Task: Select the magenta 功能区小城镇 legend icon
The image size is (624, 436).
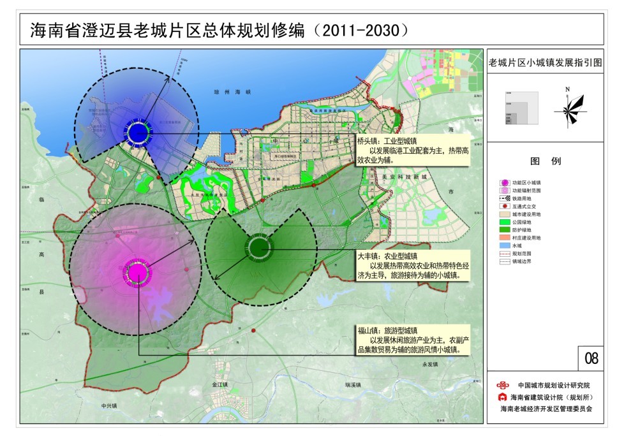Action: tap(504, 182)
